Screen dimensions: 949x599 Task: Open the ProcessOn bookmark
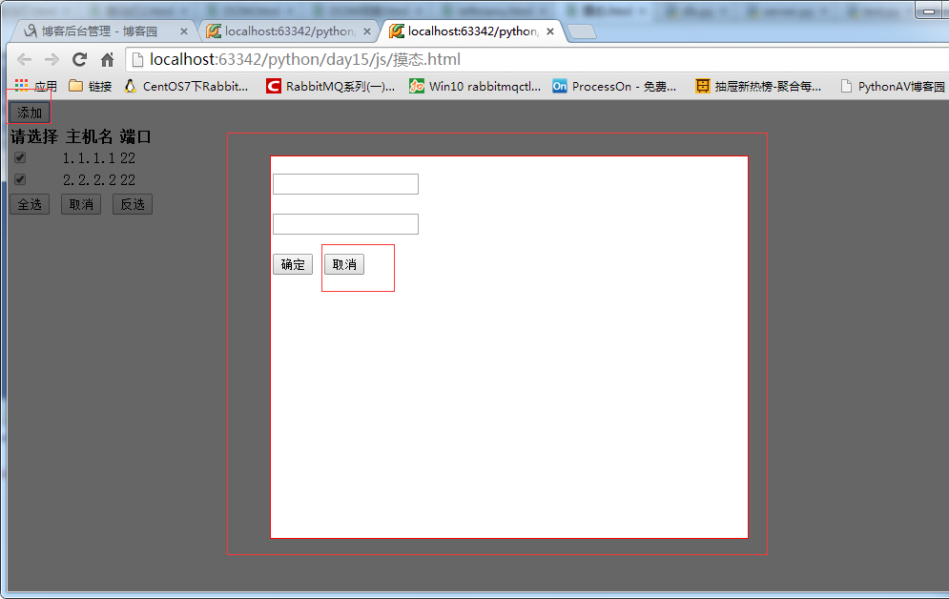pos(614,86)
